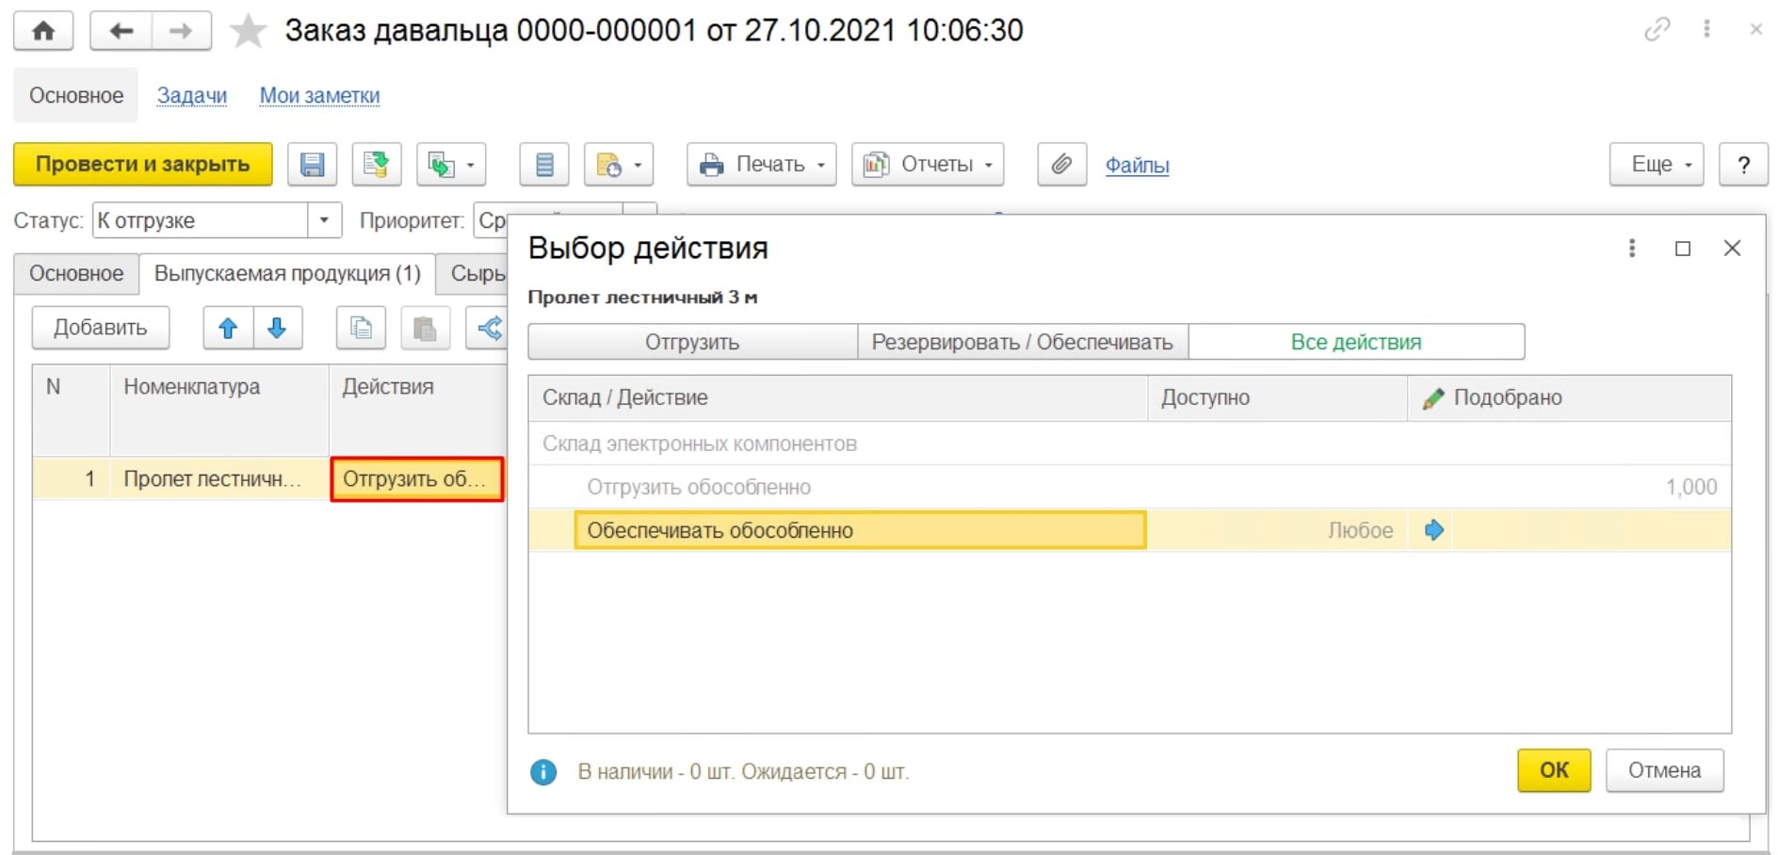Screen dimensions: 1778x855
Task: Open the Задачи section
Action: pyautogui.click(x=191, y=96)
